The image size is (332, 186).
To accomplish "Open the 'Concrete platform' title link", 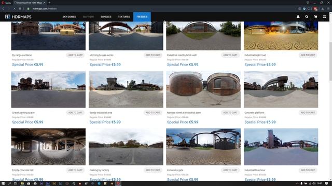I will [254, 113].
